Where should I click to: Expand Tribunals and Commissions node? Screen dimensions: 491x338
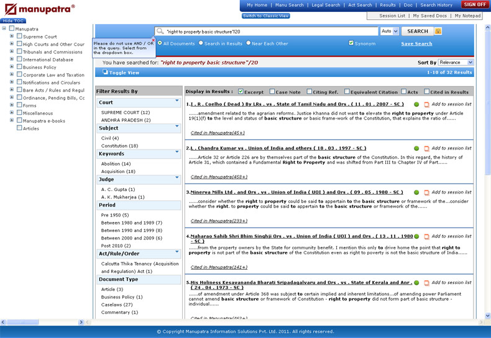12,51
